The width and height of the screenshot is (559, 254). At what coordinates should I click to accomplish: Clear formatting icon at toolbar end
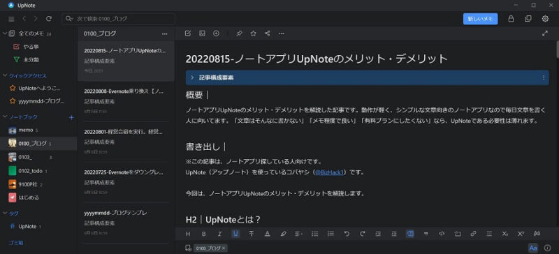[537, 234]
